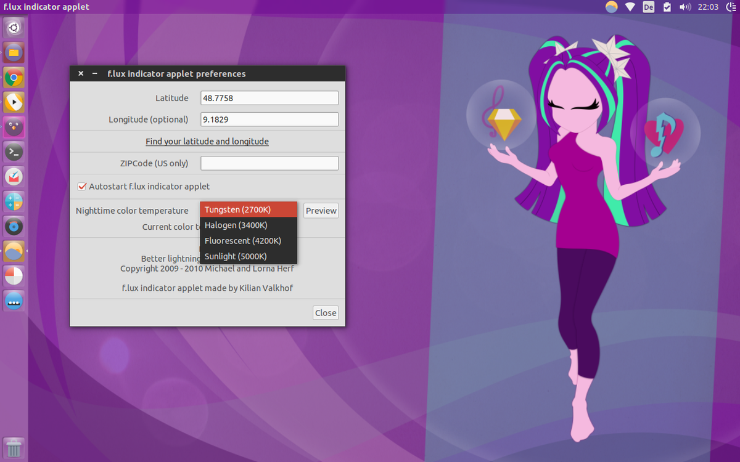The height and width of the screenshot is (462, 740).
Task: Open the 22:03 clock menu
Action: pyautogui.click(x=708, y=7)
